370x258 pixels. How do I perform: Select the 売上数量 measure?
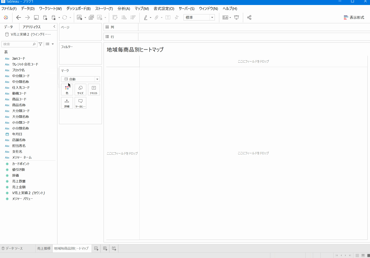[19, 181]
